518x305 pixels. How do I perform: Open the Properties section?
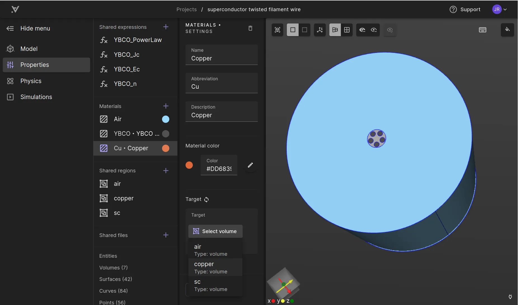point(46,65)
